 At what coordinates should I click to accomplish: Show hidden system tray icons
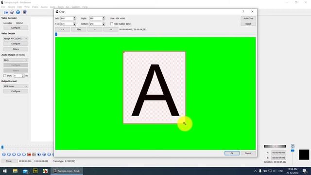(x=255, y=171)
